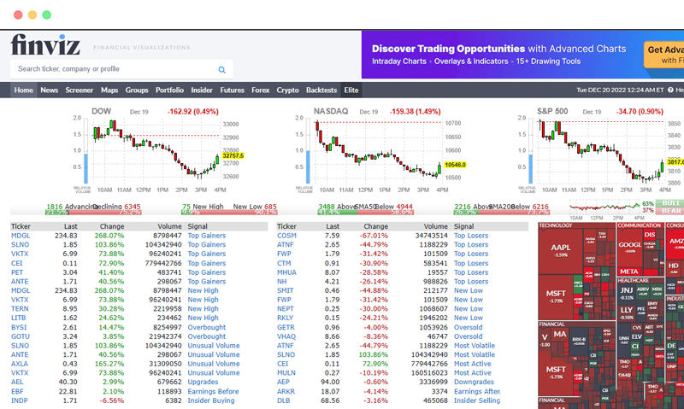Screen dimensions: 684x409
Task: Open AXLA ticker link
Action: click(x=20, y=364)
